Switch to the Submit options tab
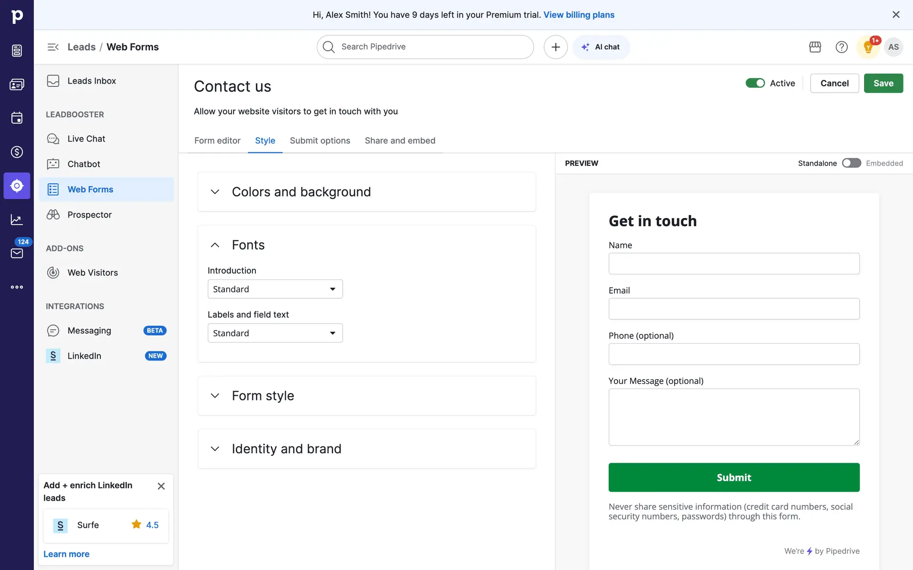 320,141
